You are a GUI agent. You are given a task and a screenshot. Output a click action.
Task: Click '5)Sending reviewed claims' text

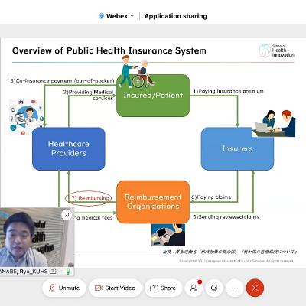[x=226, y=217]
